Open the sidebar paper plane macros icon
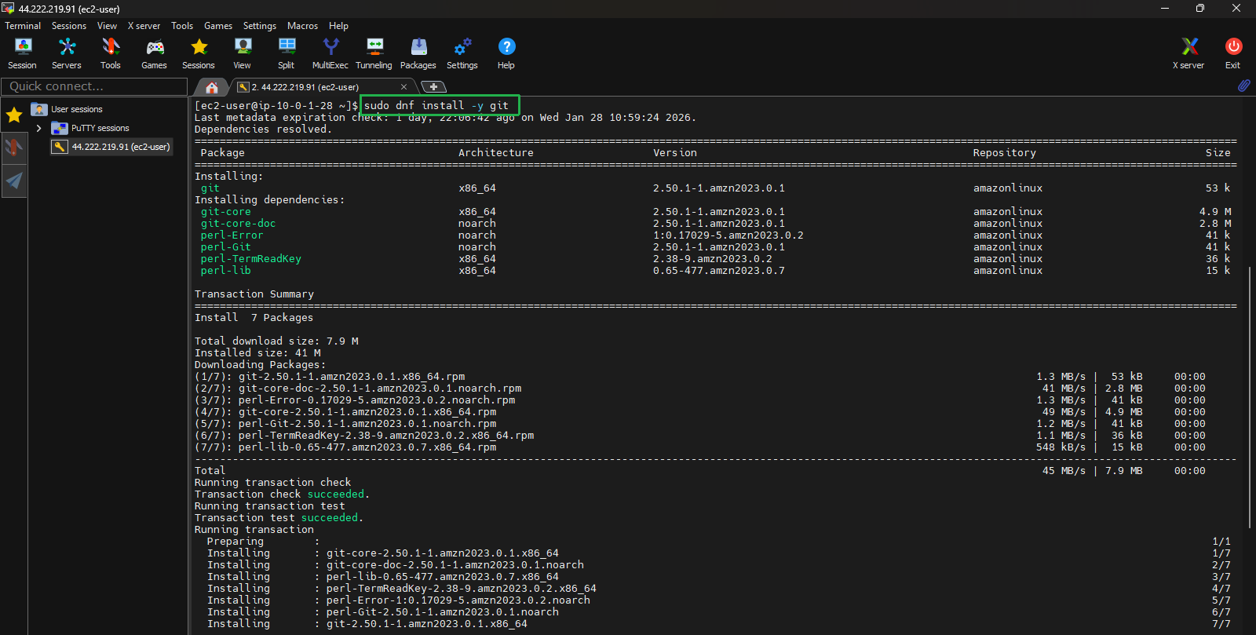This screenshot has height=635, width=1256. (x=14, y=181)
